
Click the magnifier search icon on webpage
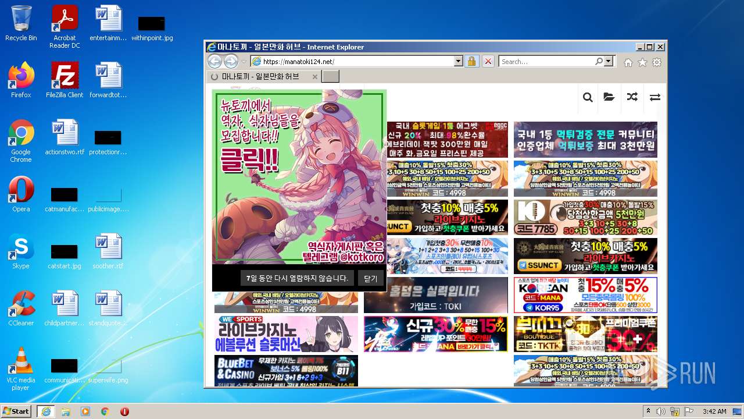click(x=588, y=97)
